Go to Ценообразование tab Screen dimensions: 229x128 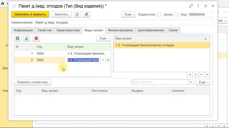click(151, 30)
